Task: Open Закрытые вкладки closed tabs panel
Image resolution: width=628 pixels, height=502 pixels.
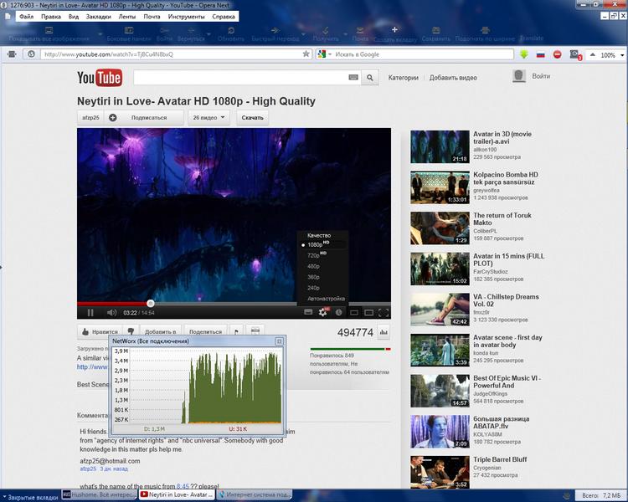Action: (30, 497)
